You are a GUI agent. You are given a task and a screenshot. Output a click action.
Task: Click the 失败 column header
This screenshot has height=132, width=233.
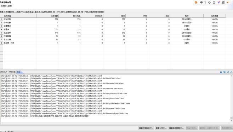click(137, 16)
